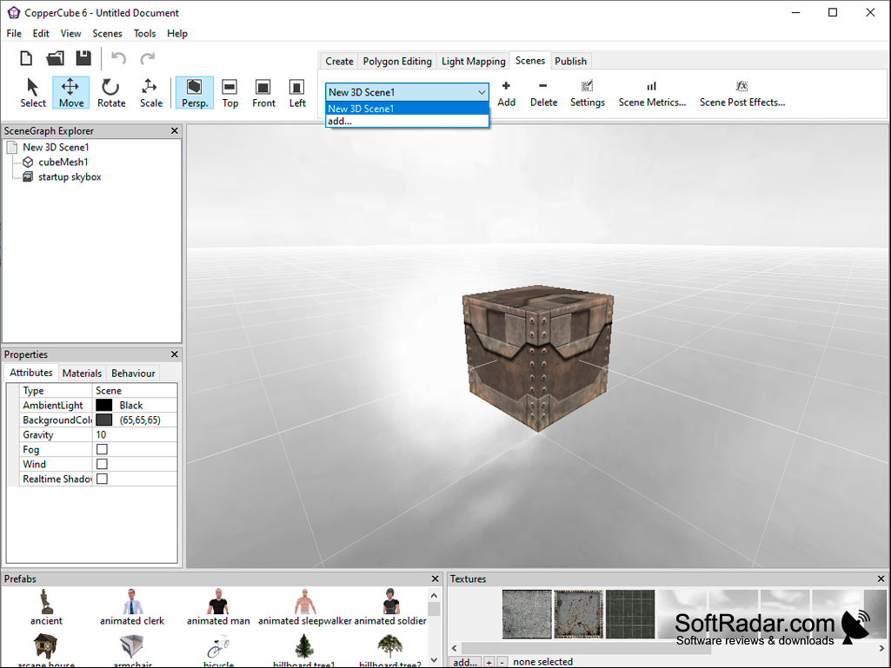The width and height of the screenshot is (891, 668).
Task: Open scene Settings
Action: (x=587, y=94)
